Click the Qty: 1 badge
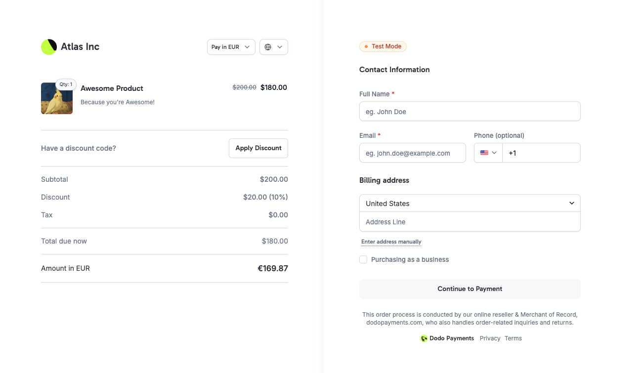The height and width of the screenshot is (373, 642). point(66,84)
